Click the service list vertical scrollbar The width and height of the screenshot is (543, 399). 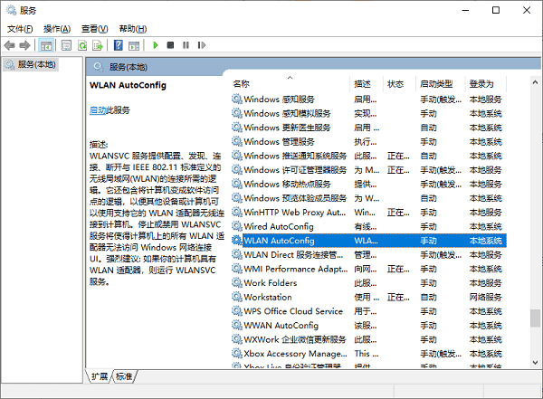535,226
